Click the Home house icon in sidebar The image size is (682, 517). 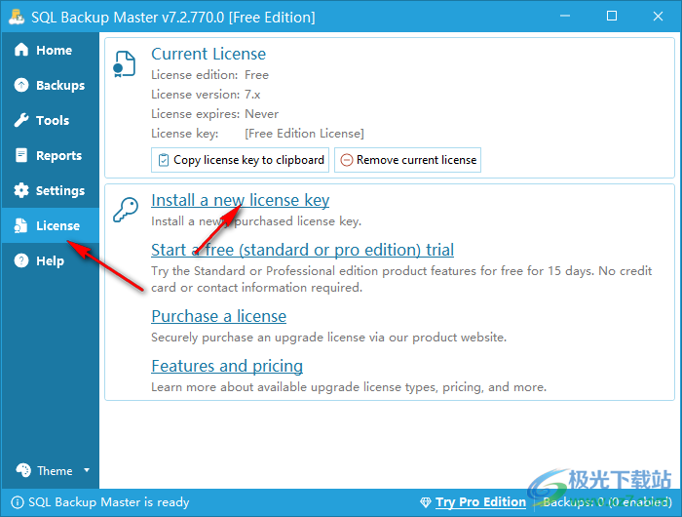[x=20, y=51]
